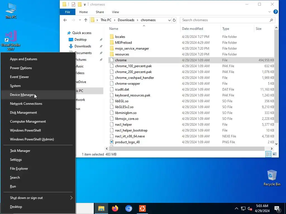Sort by Date modified column header

coord(200,29)
